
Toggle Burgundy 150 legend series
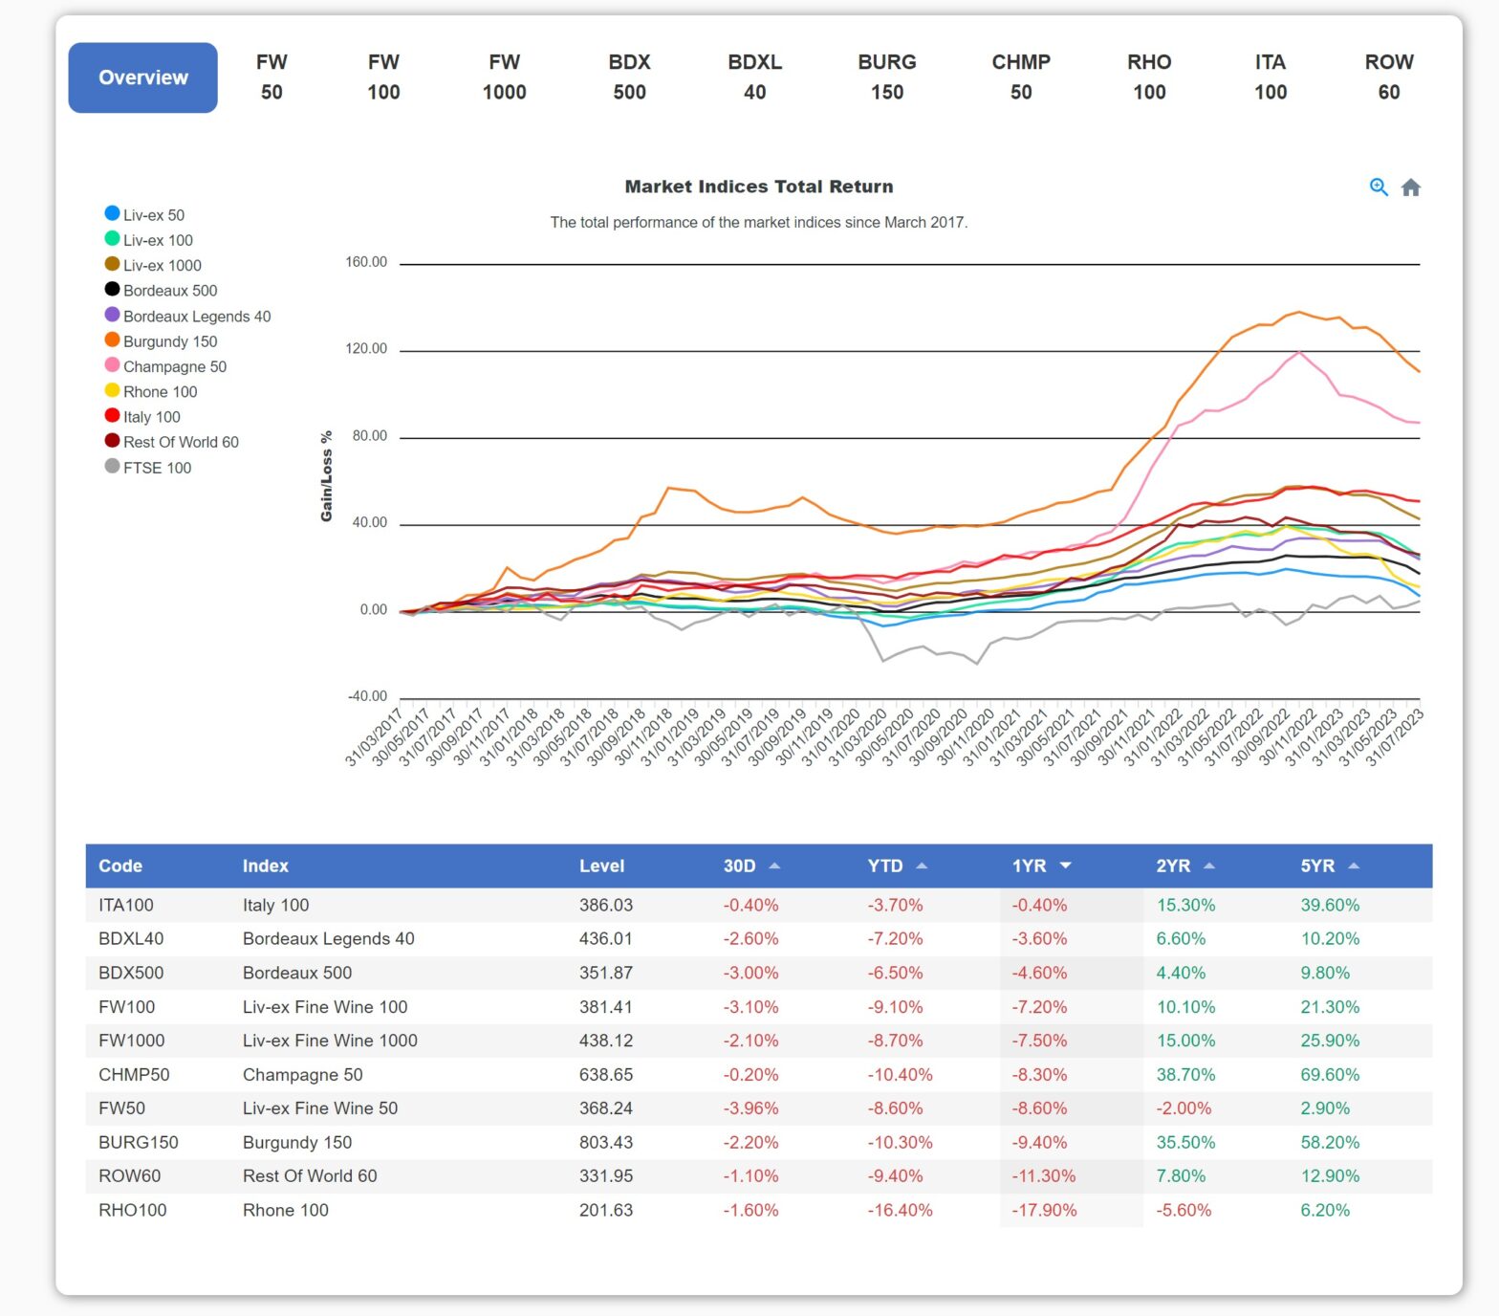point(161,340)
